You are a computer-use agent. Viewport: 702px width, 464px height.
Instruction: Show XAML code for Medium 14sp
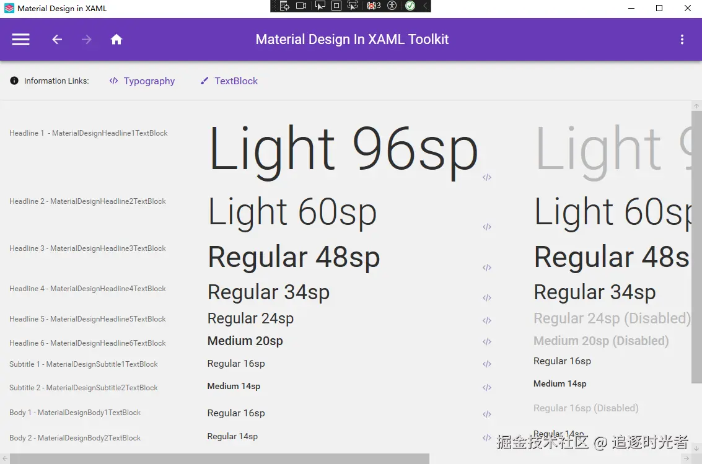487,387
